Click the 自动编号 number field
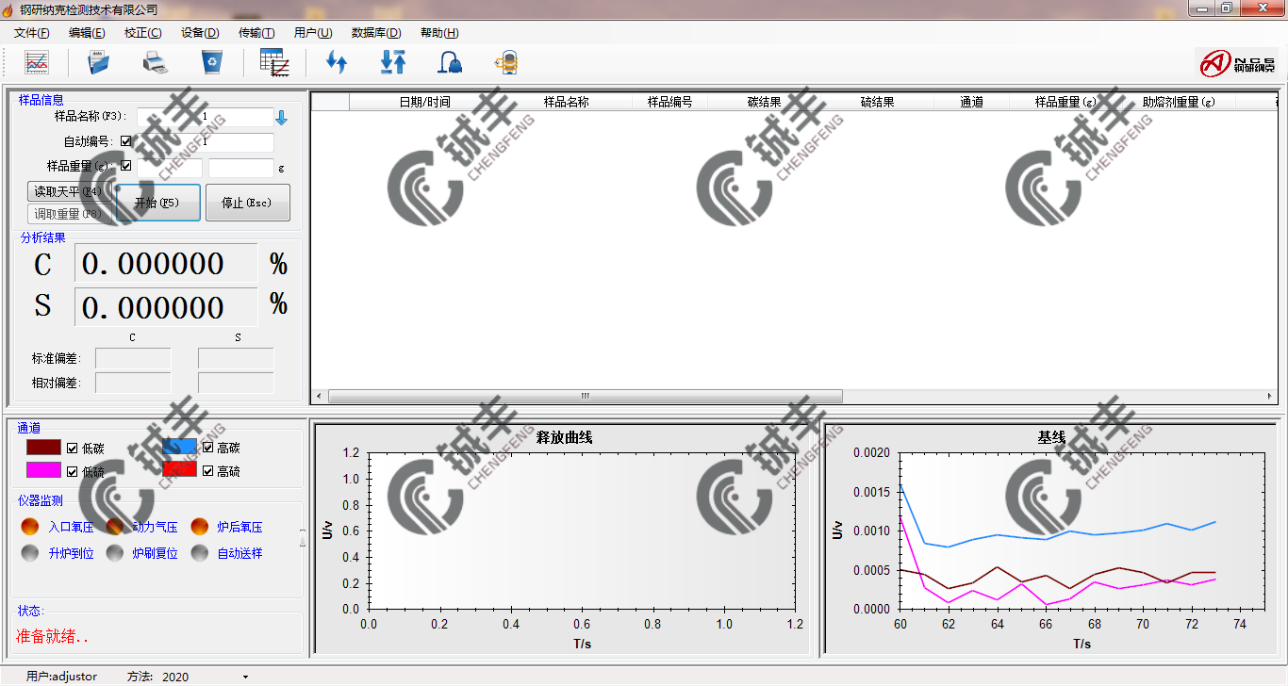 click(205, 142)
